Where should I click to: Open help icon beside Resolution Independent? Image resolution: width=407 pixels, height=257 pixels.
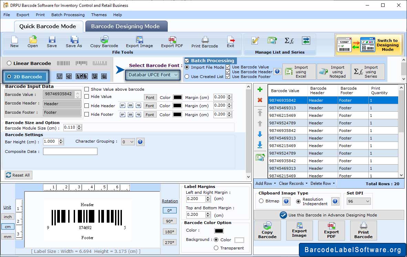335,201
